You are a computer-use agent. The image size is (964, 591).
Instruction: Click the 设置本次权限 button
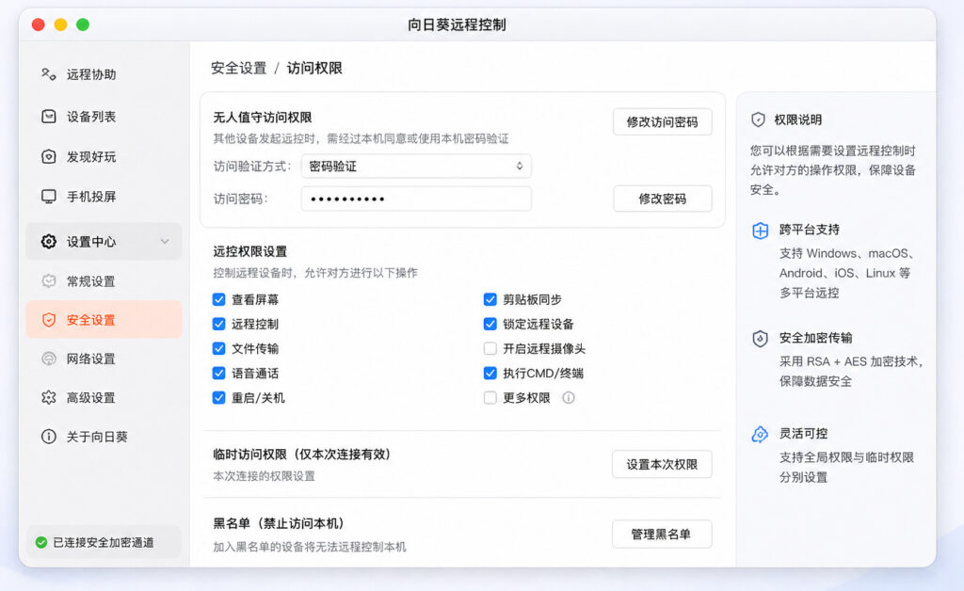662,465
